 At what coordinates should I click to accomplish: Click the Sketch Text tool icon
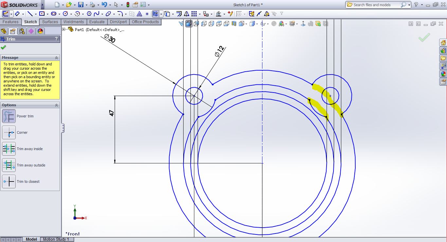coord(139,14)
